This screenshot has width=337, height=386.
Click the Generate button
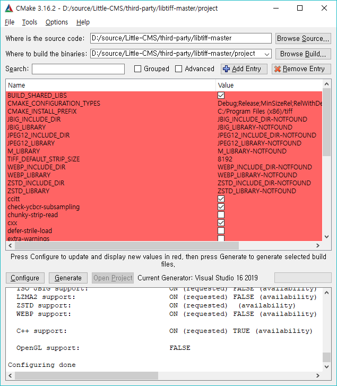68,278
